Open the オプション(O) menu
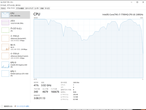 [11, 5]
